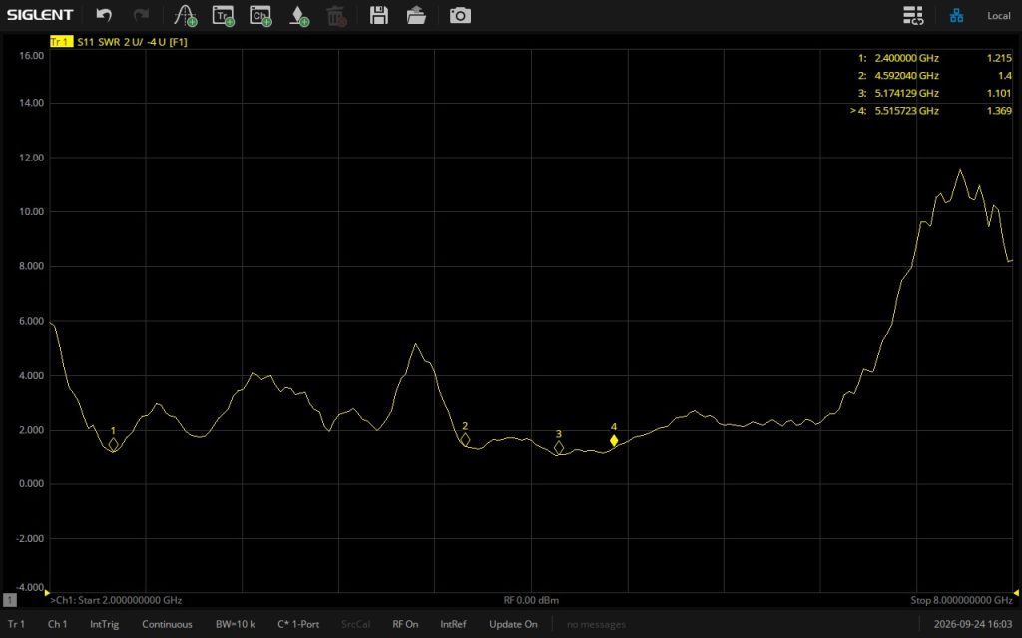Click the date and time display
The height and width of the screenshot is (638, 1022).
tap(973, 624)
